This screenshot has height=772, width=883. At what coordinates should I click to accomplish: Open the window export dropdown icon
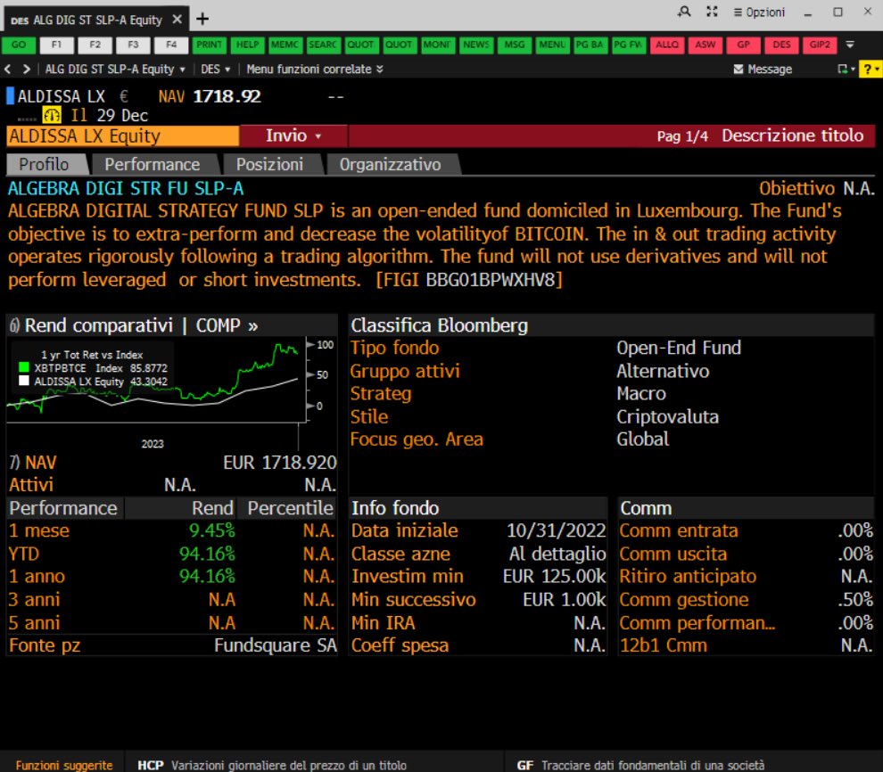(x=846, y=69)
